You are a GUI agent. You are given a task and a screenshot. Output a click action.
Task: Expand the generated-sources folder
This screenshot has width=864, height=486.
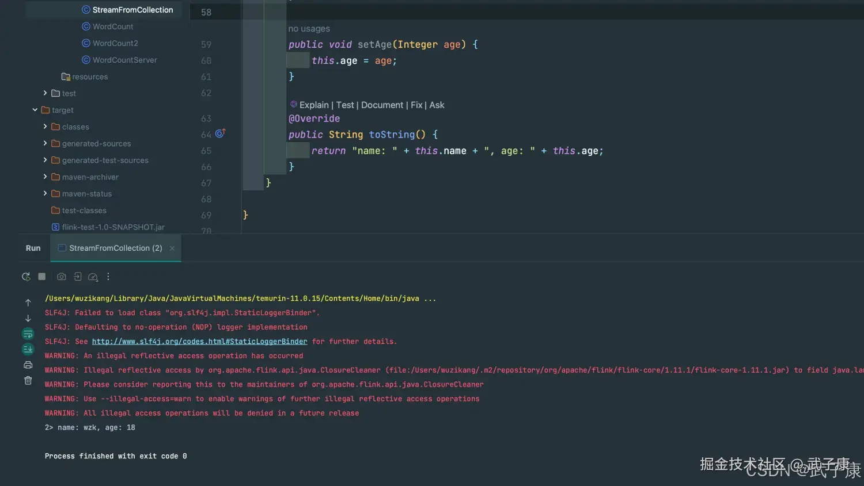45,143
